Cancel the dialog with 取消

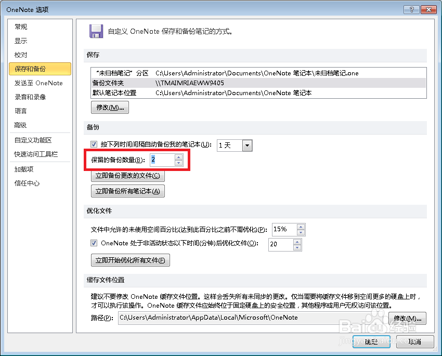415,342
